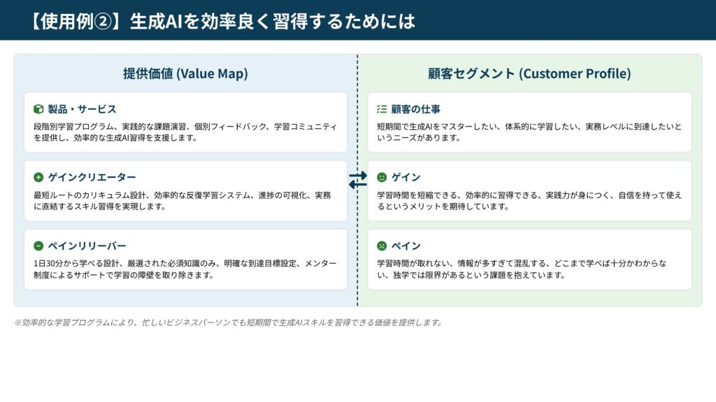The height and width of the screenshot is (402, 716).
Task: Click the box icon beside 製品・サービス
Action: [38, 110]
